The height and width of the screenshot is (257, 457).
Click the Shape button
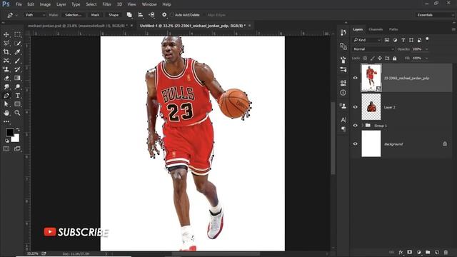(x=114, y=15)
